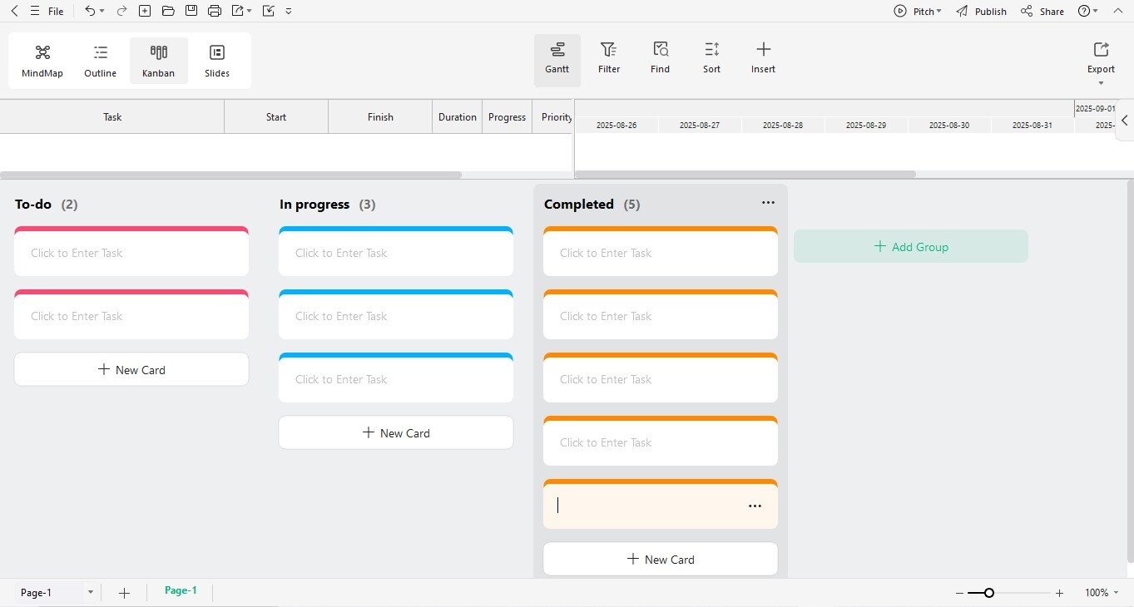Click the Sort icon
Image resolution: width=1134 pixels, height=607 pixels.
point(711,57)
